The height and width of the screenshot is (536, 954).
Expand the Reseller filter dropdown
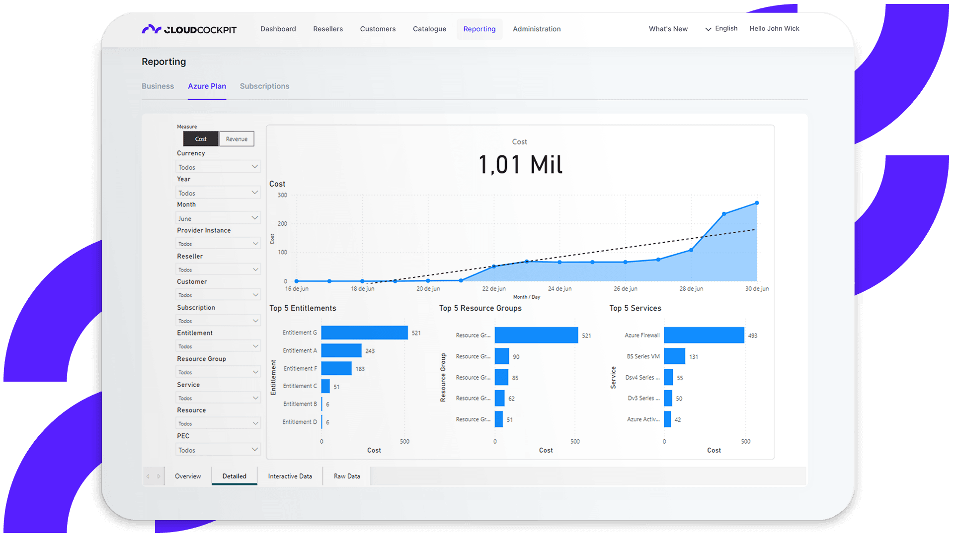(x=218, y=269)
